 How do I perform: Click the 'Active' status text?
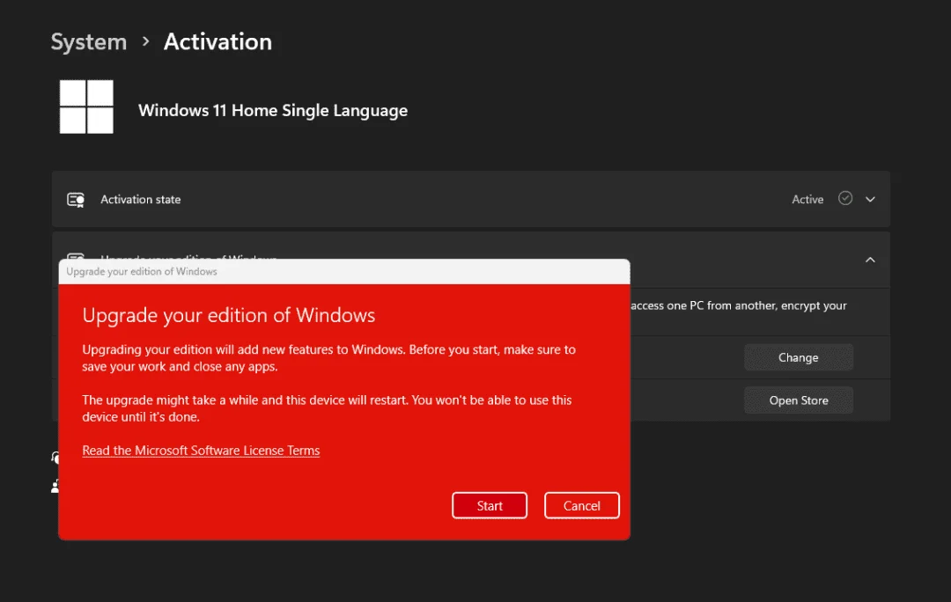(x=807, y=200)
